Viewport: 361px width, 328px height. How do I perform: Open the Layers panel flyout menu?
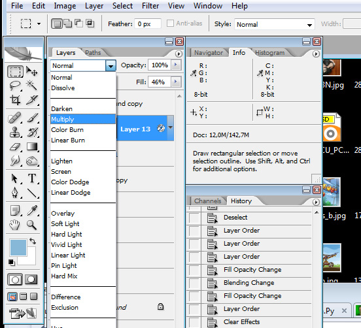coord(179,54)
